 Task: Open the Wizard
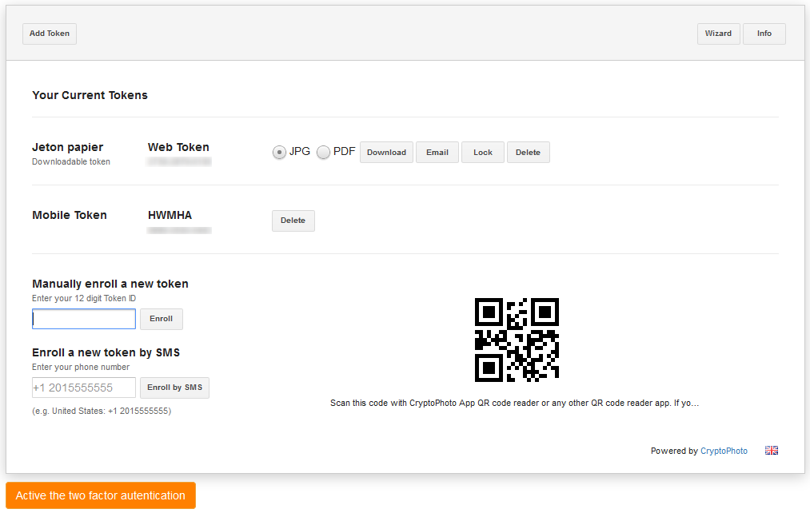pos(718,34)
